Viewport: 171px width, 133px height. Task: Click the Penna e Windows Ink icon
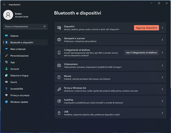[x=59, y=89]
